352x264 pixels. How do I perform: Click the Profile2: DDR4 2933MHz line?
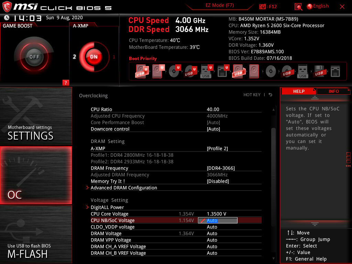tap(132, 162)
